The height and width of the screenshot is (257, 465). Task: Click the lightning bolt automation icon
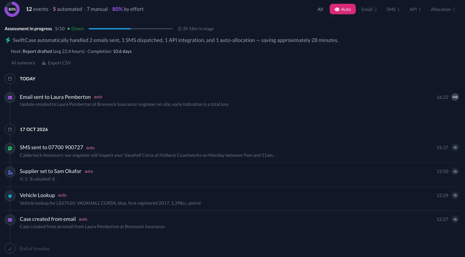8,40
